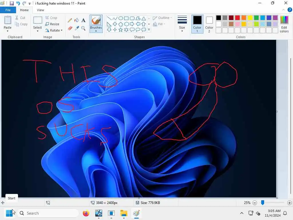Pick the yellow color swatch
The width and height of the screenshot is (293, 220).
click(x=250, y=18)
